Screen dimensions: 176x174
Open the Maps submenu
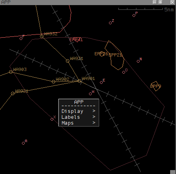(79, 123)
